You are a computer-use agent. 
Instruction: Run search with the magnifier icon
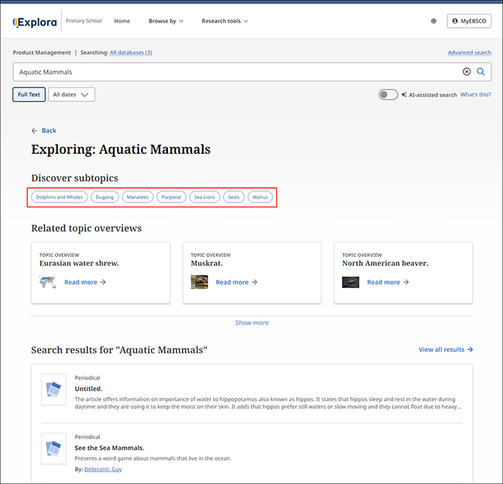[x=481, y=72]
